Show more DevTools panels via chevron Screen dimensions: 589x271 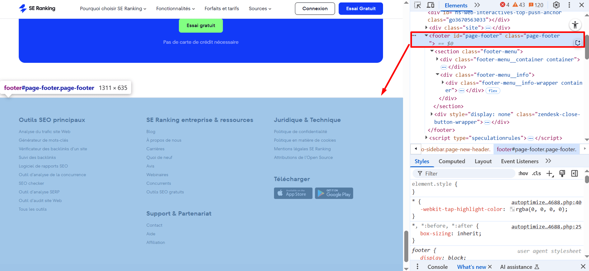coord(477,5)
